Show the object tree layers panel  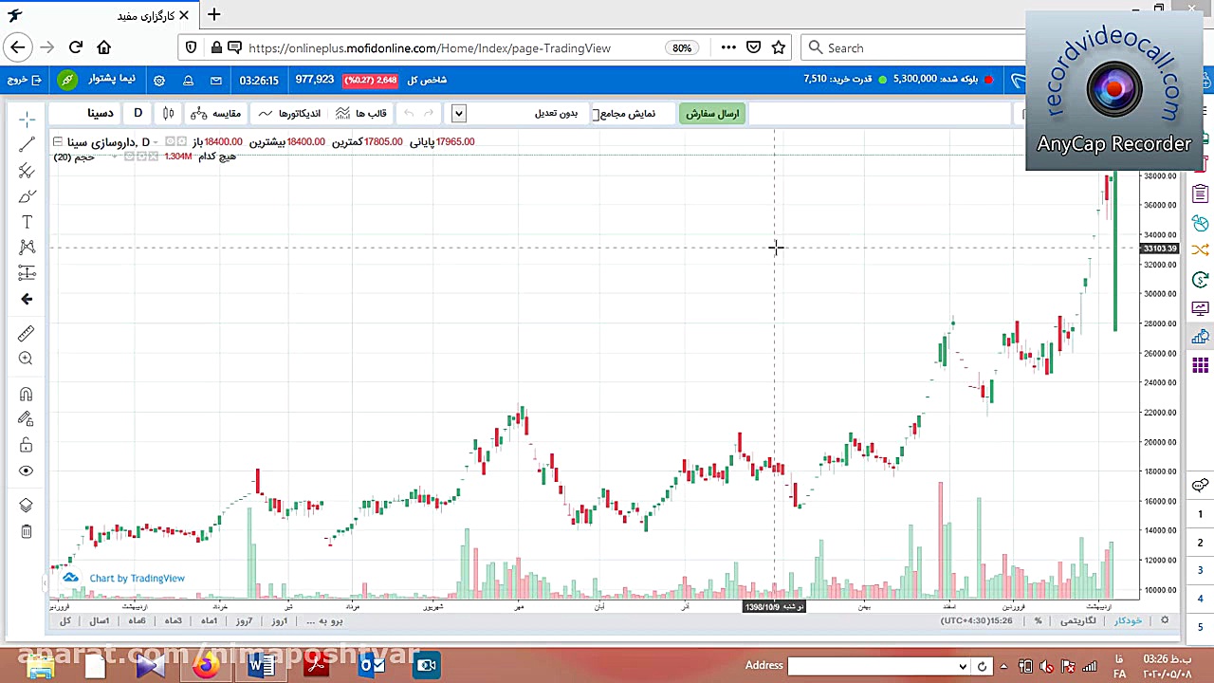pyautogui.click(x=27, y=506)
